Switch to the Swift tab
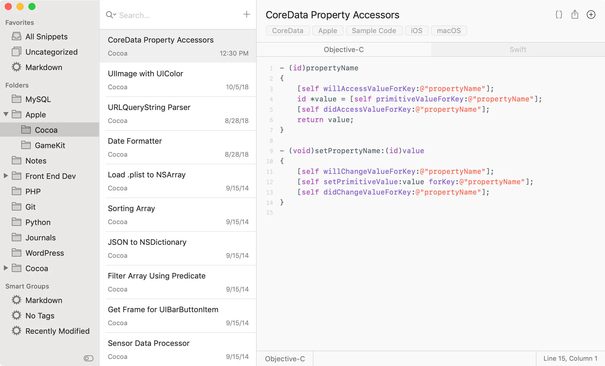The height and width of the screenshot is (366, 605). [x=518, y=49]
